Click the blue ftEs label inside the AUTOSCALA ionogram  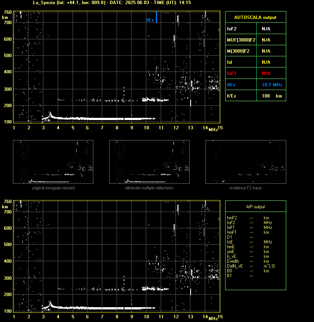tap(150, 20)
